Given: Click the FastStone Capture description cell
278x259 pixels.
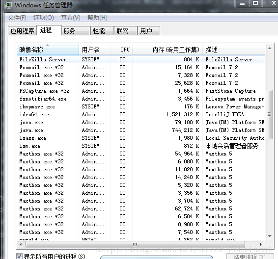Looking at the screenshot, I should click(230, 91).
